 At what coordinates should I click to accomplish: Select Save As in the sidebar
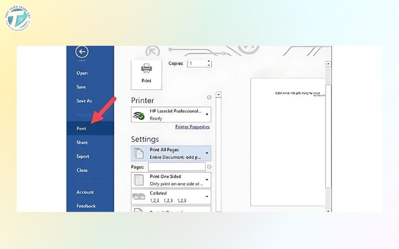[84, 101]
